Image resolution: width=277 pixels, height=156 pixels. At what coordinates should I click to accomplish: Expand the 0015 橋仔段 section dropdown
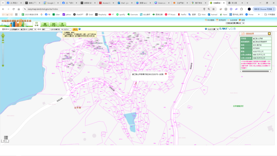coord(57,29)
